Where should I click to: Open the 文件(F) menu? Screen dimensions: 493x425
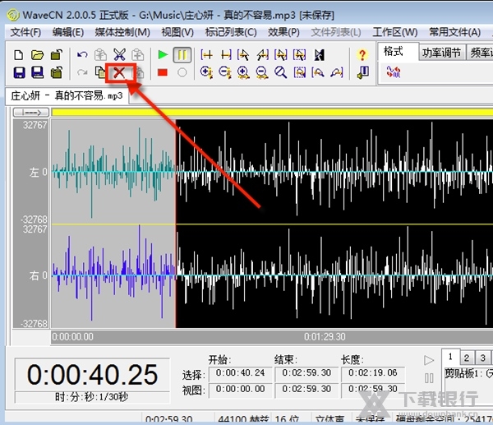[x=25, y=32]
